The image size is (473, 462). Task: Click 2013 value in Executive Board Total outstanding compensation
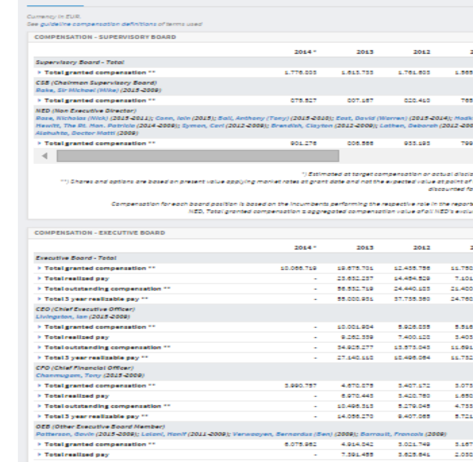[355, 289]
